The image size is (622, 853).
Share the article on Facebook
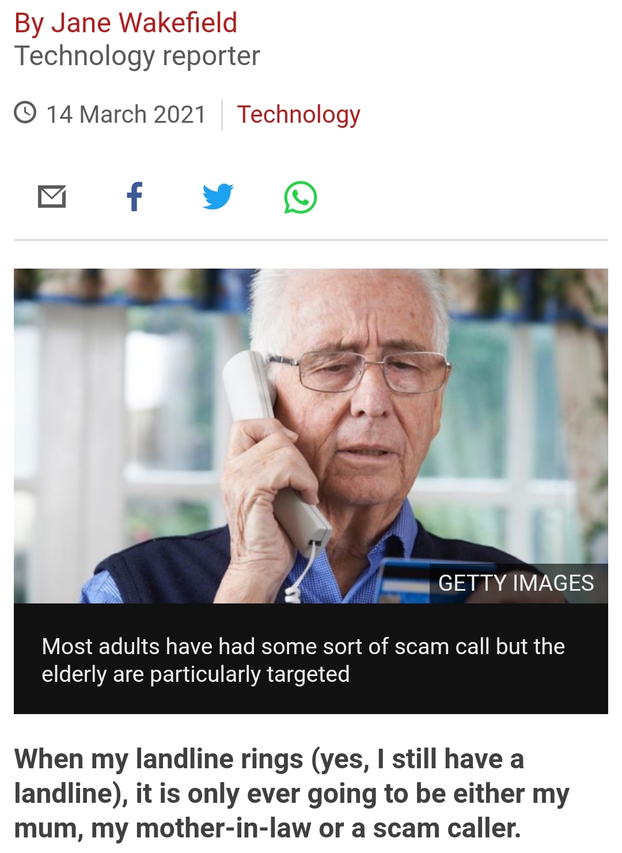(x=135, y=197)
